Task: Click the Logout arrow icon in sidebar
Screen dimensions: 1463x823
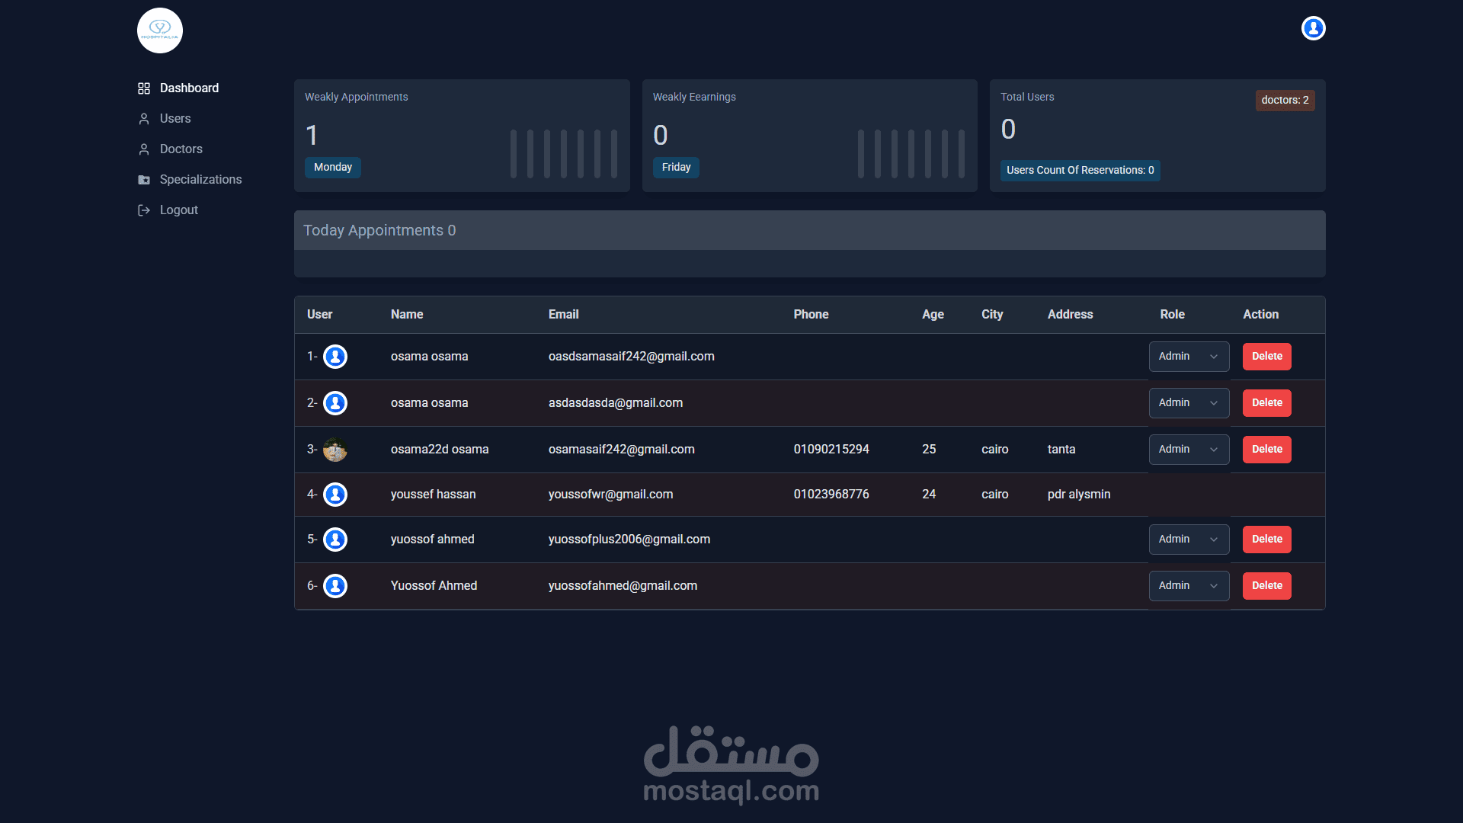Action: (144, 210)
